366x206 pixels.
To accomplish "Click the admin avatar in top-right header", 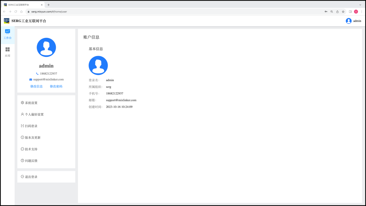I will click(348, 21).
